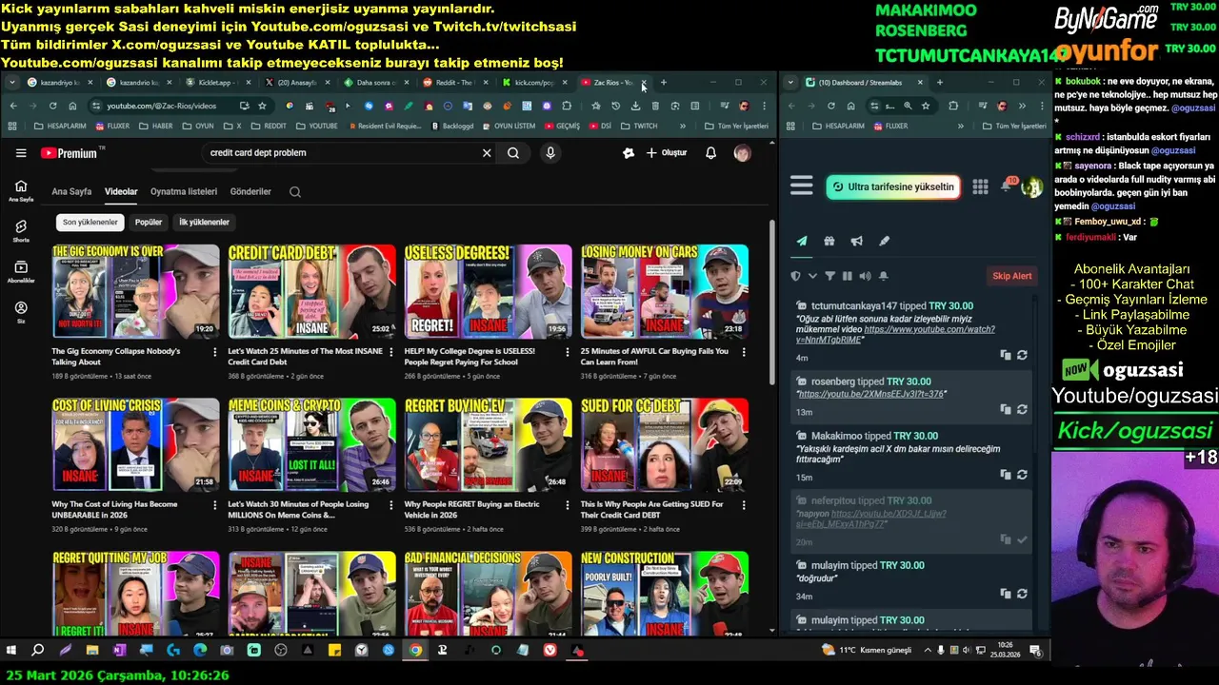Select the paper plane events tab in Streamlabs
1219x685 pixels.
pos(802,242)
